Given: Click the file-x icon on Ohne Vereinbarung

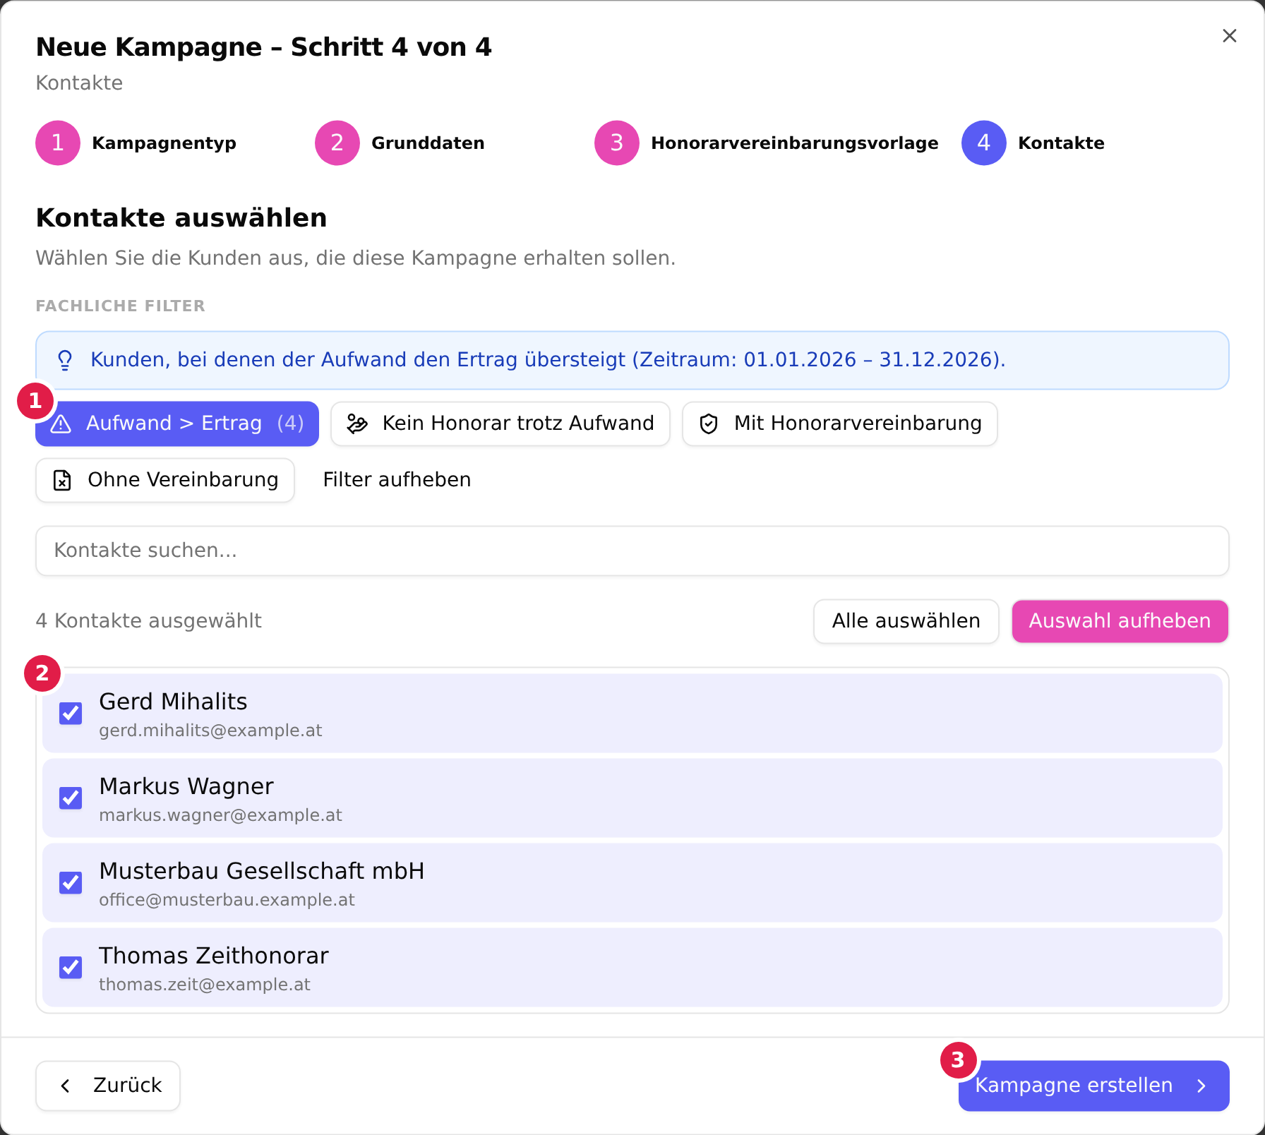Looking at the screenshot, I should tap(62, 480).
